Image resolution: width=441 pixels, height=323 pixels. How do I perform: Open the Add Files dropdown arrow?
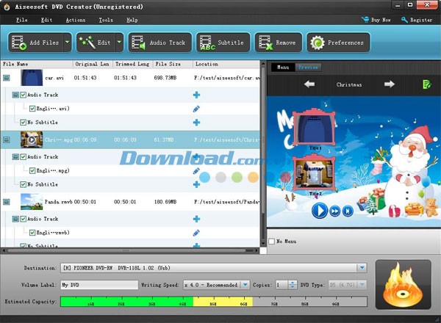point(68,43)
